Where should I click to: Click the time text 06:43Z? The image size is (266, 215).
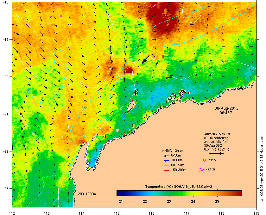click(226, 113)
